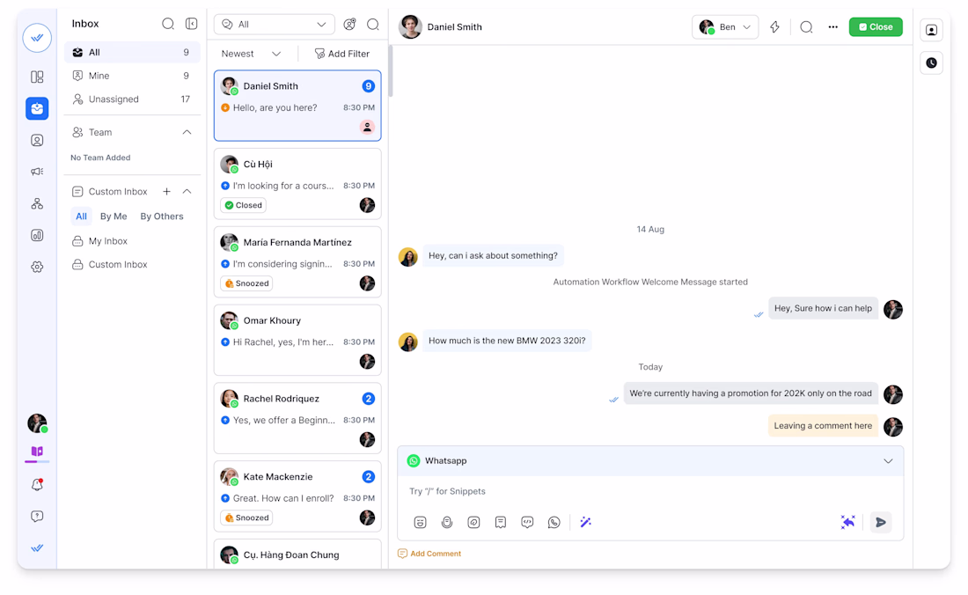Screen dimensions: 968x595
Task: Open the workflow hierarchy icon in sidebar
Action: pyautogui.click(x=37, y=203)
